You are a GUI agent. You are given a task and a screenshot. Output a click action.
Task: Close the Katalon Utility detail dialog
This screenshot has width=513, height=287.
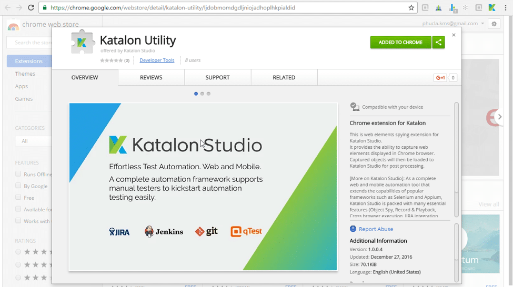(454, 35)
